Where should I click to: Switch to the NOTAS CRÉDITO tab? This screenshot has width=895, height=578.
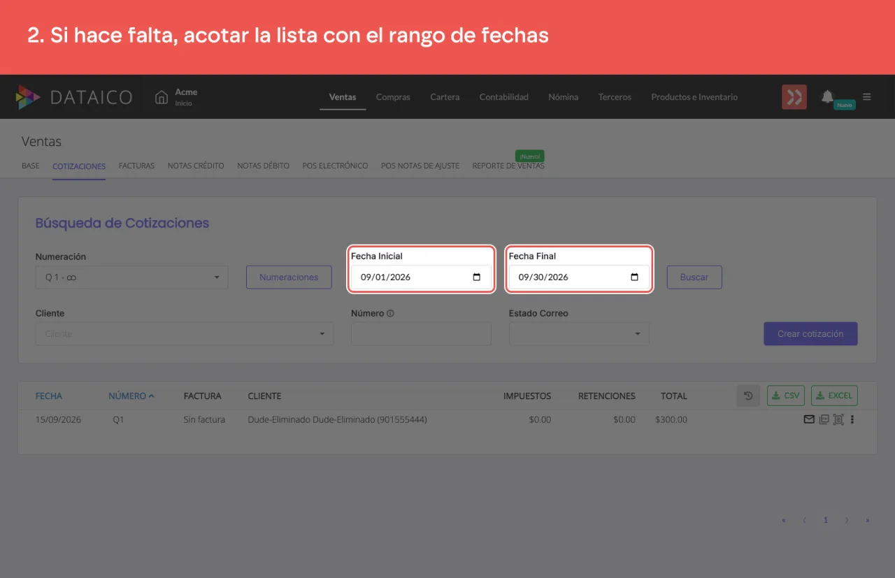coord(196,166)
